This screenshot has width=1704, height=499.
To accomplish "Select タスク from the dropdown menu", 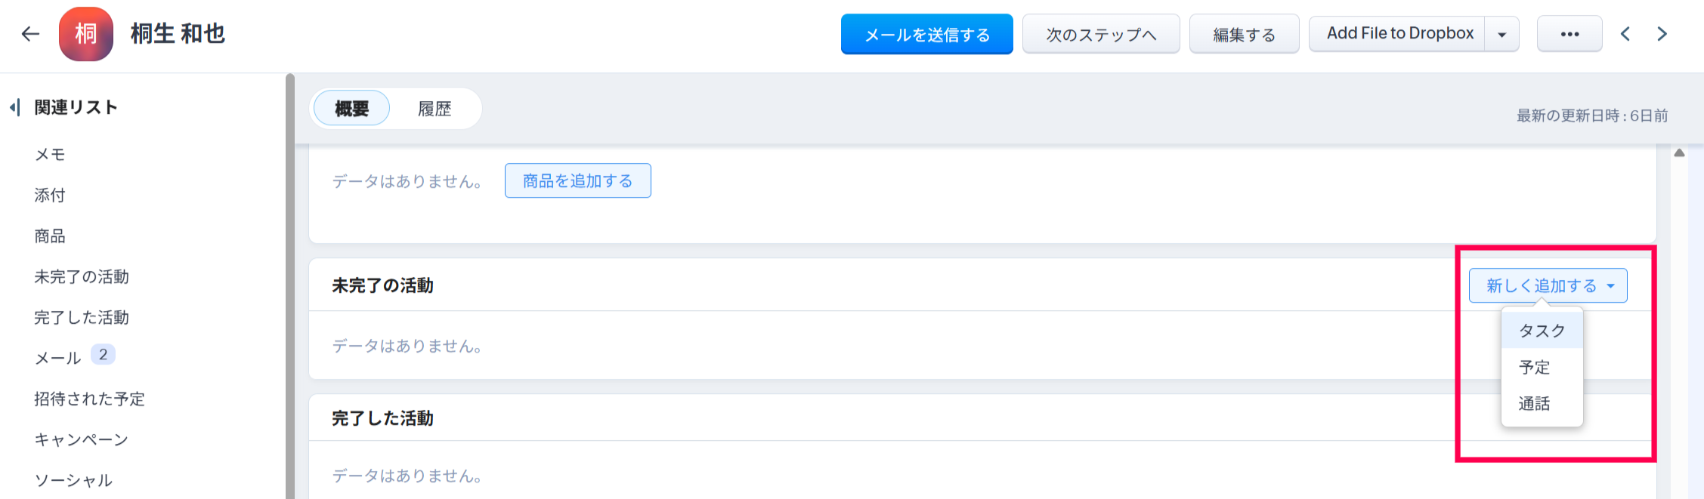I will click(1542, 331).
